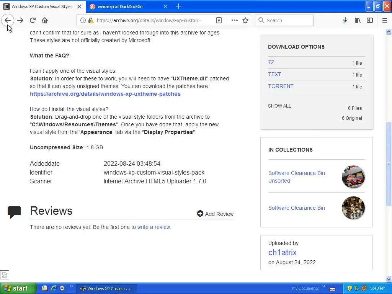Close the winrarxp DuckDuckGo tab
Viewport: 392px width, 294px height.
[165, 7]
